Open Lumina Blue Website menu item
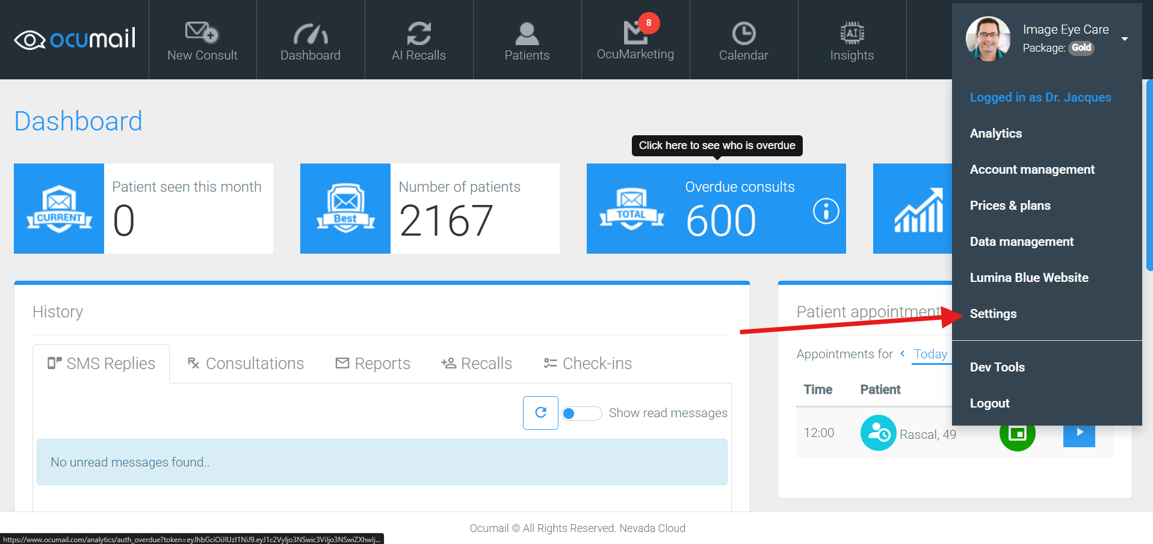1153x544 pixels. point(1029,278)
